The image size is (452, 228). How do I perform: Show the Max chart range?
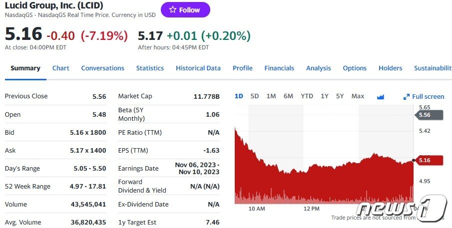[x=358, y=96]
